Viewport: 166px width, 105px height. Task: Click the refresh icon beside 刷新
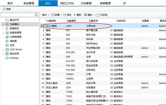tap(4, 9)
